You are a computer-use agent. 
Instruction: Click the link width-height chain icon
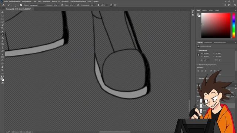[198, 55]
